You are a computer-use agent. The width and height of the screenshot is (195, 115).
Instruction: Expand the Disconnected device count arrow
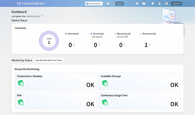150,45
